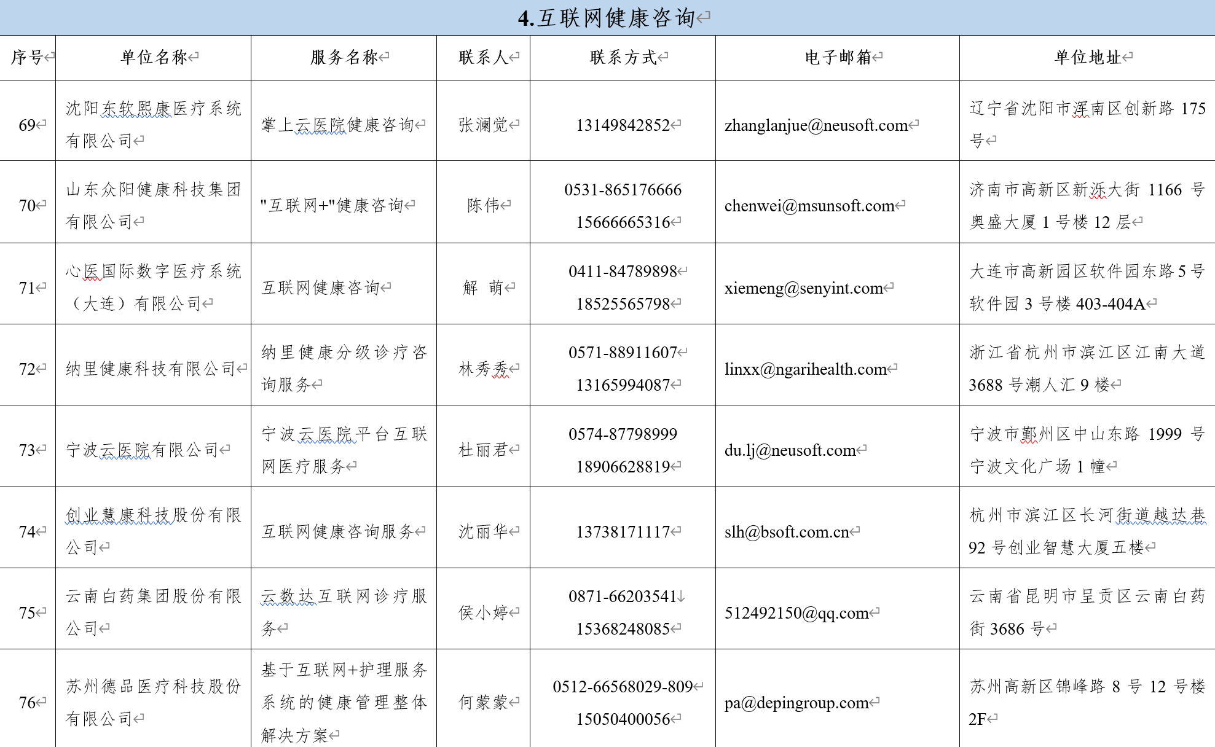1215x747 pixels.
Task: Click company 沈阳东软熙康医疗系统有限公司
Action: 154,125
